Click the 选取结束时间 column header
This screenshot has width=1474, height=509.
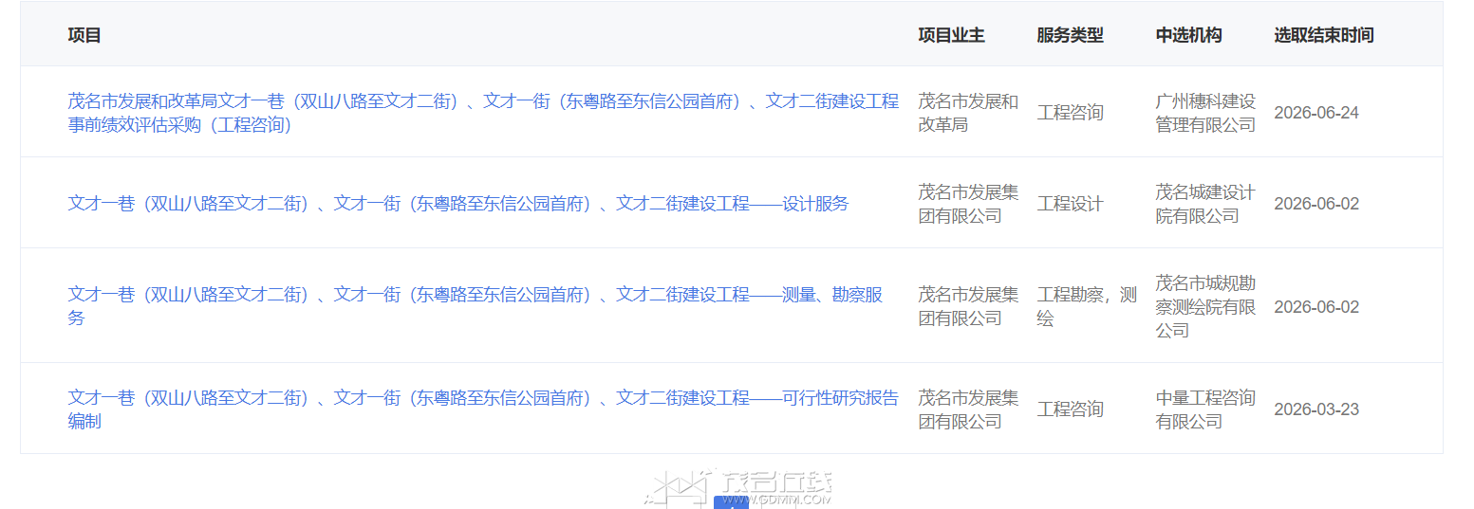click(1323, 35)
